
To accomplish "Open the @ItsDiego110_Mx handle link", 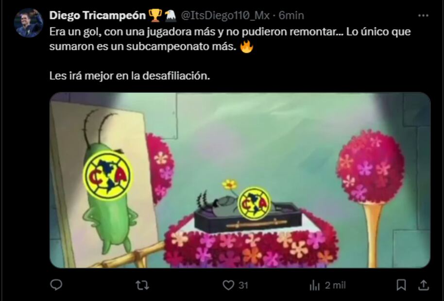I will (x=225, y=15).
